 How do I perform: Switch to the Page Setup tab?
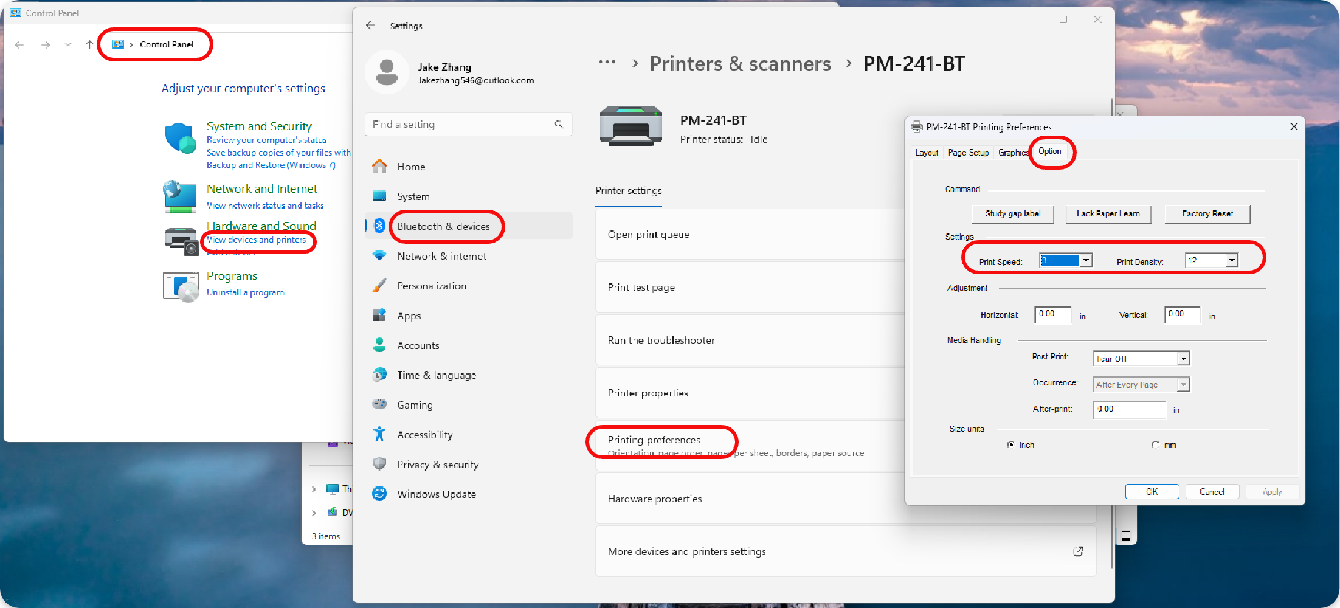[x=969, y=153]
